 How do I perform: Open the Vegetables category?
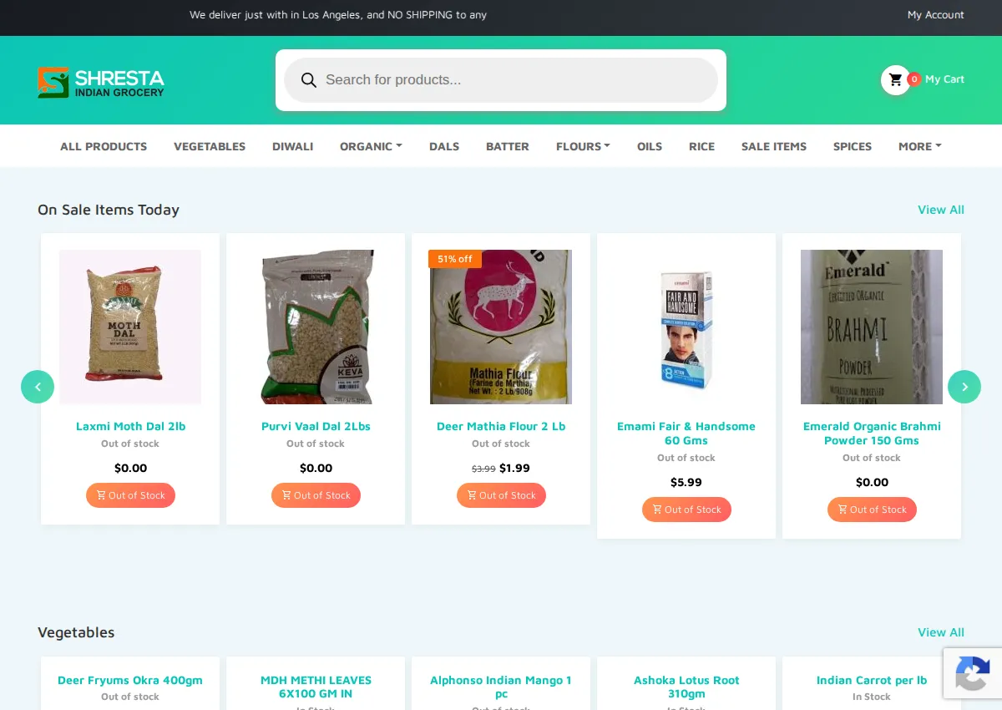click(210, 146)
